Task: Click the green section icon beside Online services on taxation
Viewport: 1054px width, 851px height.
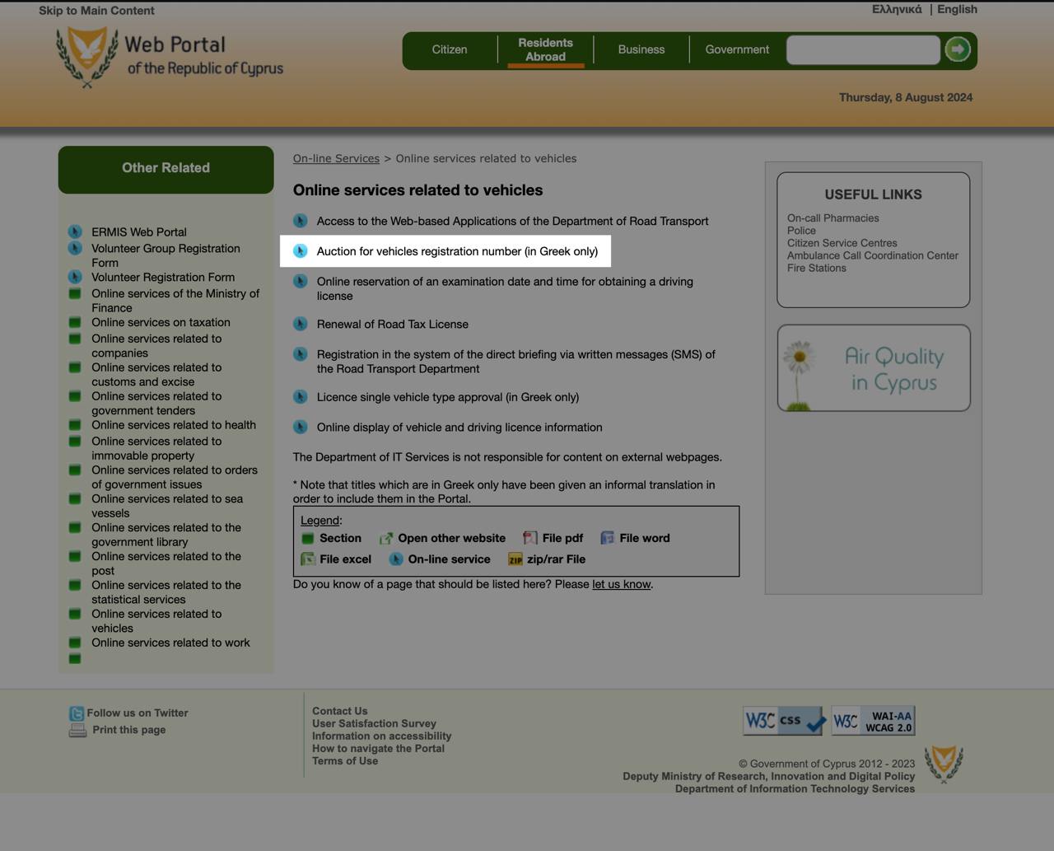Action: coord(75,322)
